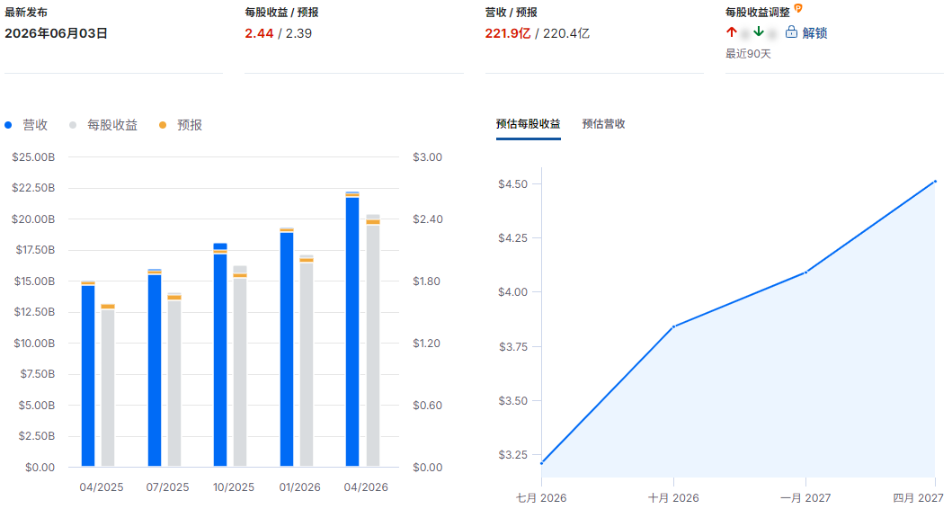The height and width of the screenshot is (509, 952).
Task: Click the gray EPS bar for 10/2025
Action: tap(240, 366)
